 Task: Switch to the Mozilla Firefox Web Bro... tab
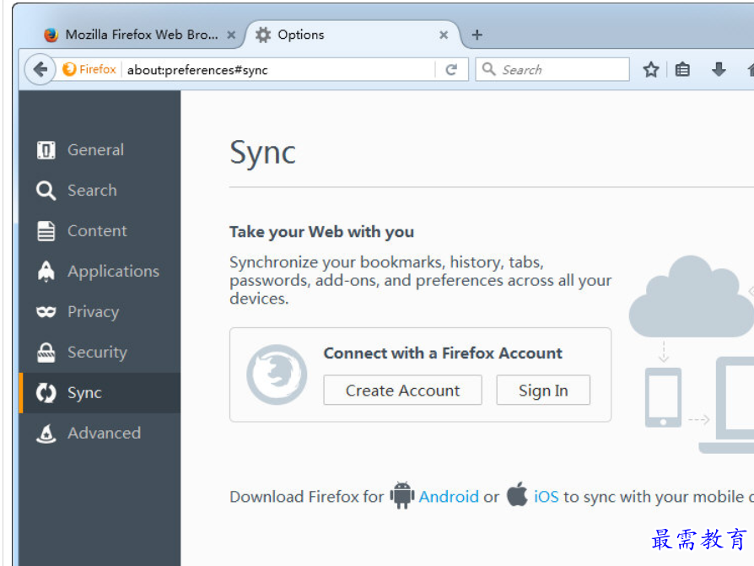click(138, 35)
